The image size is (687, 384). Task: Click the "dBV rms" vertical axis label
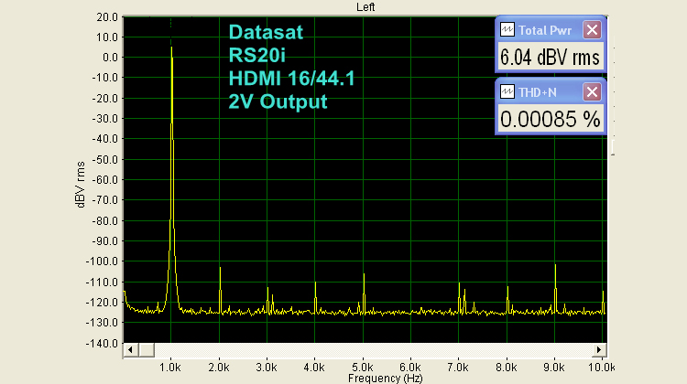(81, 181)
